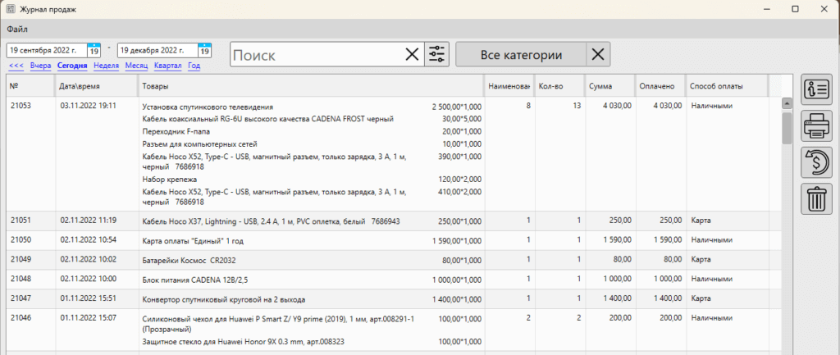Set period to Месяц
The width and height of the screenshot is (840, 355).
[136, 66]
